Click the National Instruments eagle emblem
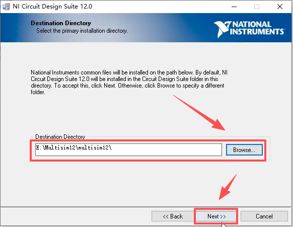Screen dimensions: 293x227 coord(222,30)
